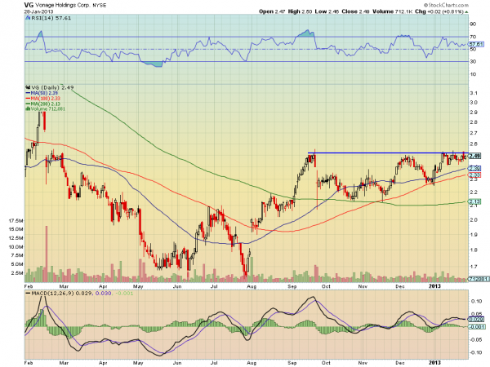Click the blue MA(50) line marker in legend
The image size is (490, 367).
(x=28, y=93)
